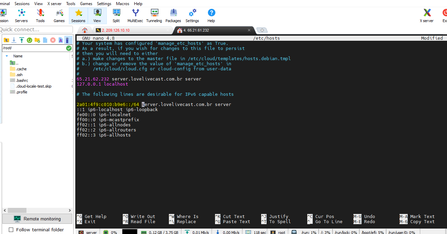Open the View toolbar icon
Image resolution: width=447 pixels, height=234 pixels.
pos(97,16)
